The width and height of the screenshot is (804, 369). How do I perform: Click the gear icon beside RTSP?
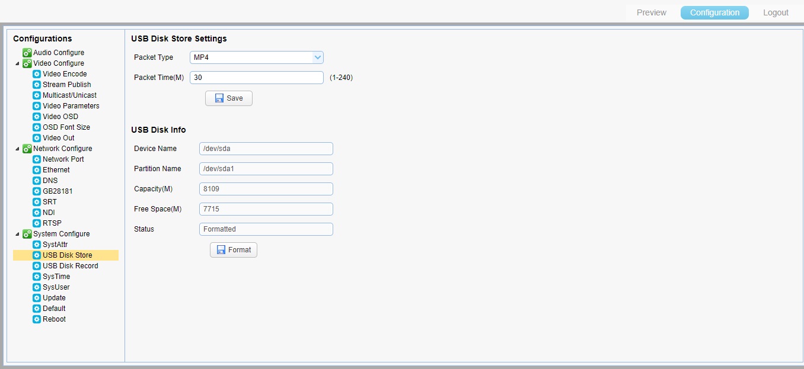tap(37, 223)
